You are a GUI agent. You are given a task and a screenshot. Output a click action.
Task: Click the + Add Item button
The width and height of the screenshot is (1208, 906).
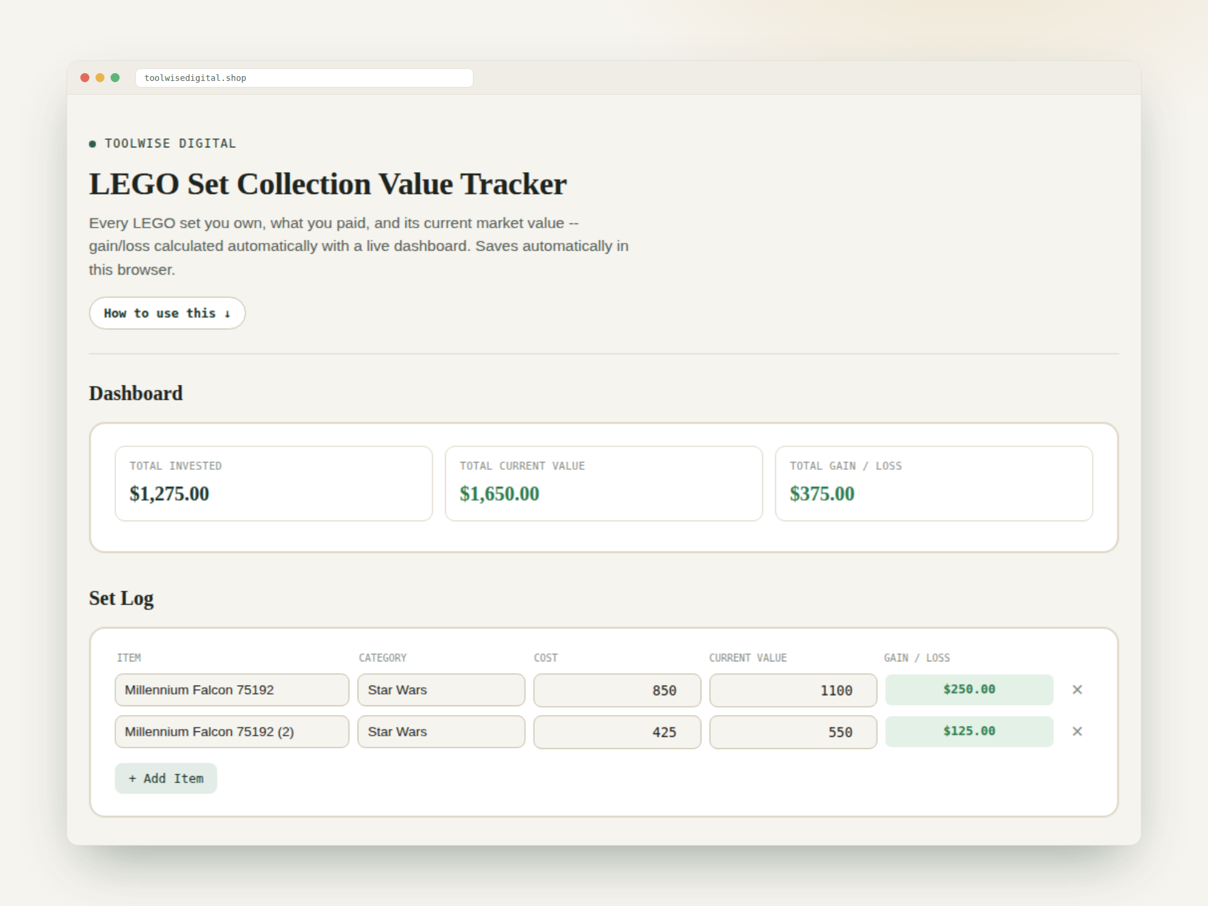tap(166, 779)
